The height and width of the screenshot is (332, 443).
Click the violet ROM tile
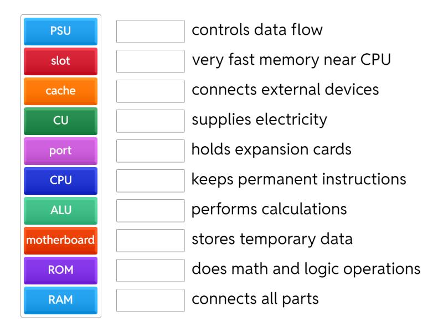[x=61, y=271]
